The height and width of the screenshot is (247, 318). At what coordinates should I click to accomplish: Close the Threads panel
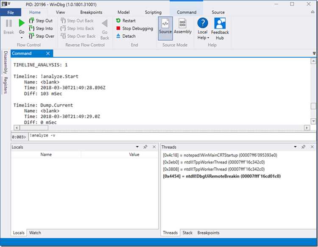312,147
